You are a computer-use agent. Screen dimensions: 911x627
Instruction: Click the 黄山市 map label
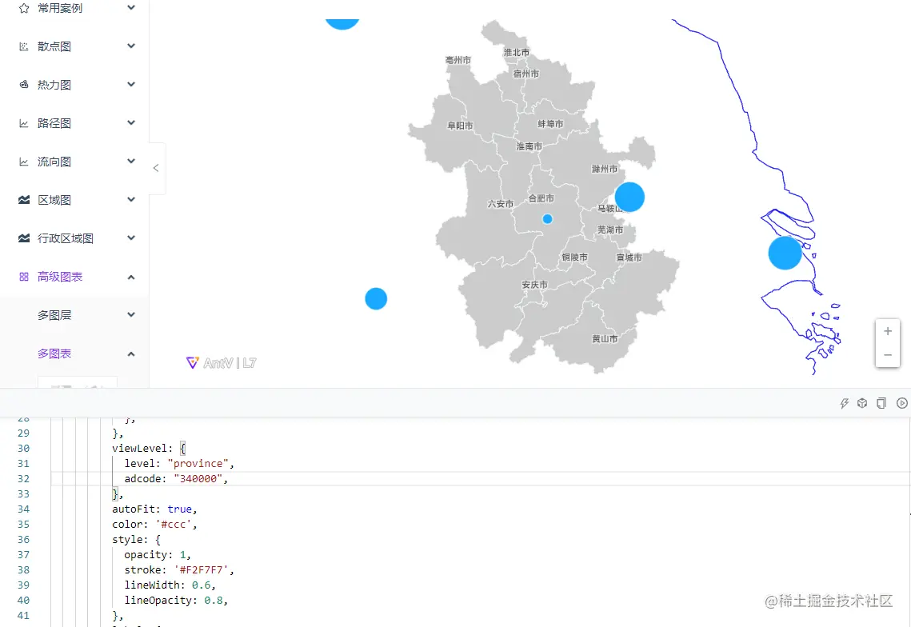coord(605,339)
